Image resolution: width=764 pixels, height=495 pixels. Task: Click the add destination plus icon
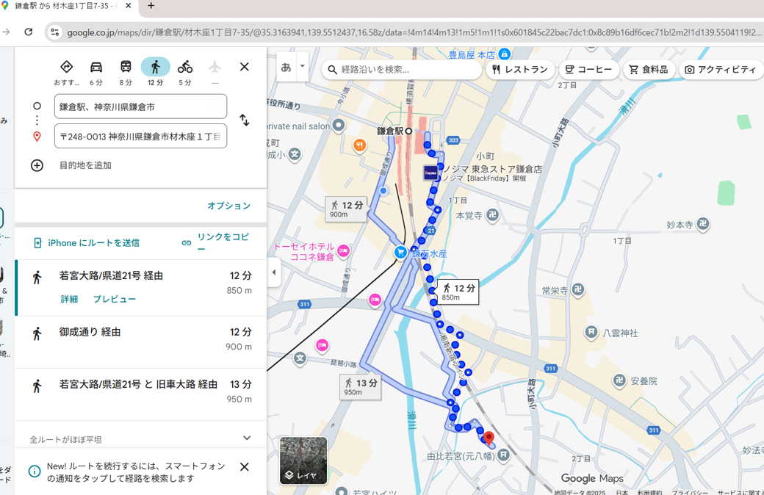coord(37,165)
